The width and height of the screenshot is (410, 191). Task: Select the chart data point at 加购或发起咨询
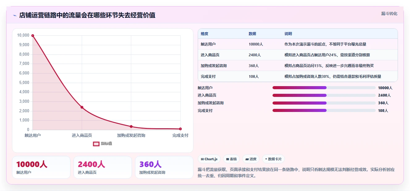click(x=131, y=126)
